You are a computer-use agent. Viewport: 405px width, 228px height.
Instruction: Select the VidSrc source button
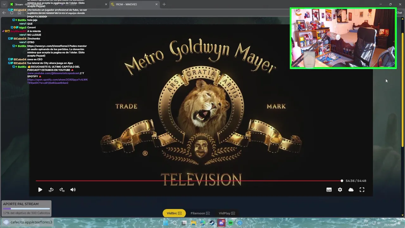coord(174,213)
